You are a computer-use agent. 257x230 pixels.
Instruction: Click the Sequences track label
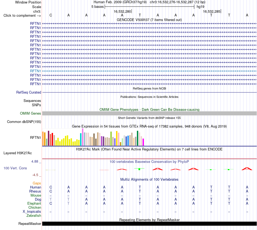tap(32, 101)
